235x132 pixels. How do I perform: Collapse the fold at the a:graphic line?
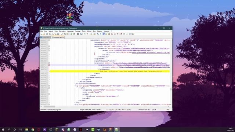(49, 63)
